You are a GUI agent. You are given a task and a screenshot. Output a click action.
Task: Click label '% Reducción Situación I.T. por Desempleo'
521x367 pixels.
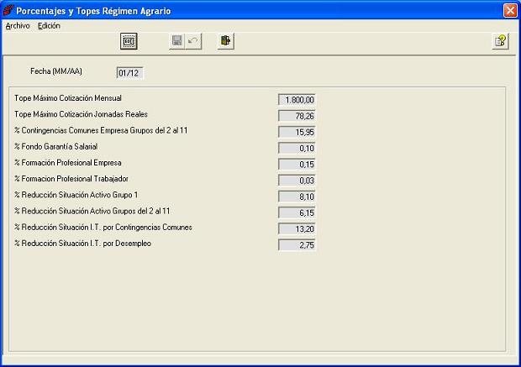click(82, 244)
